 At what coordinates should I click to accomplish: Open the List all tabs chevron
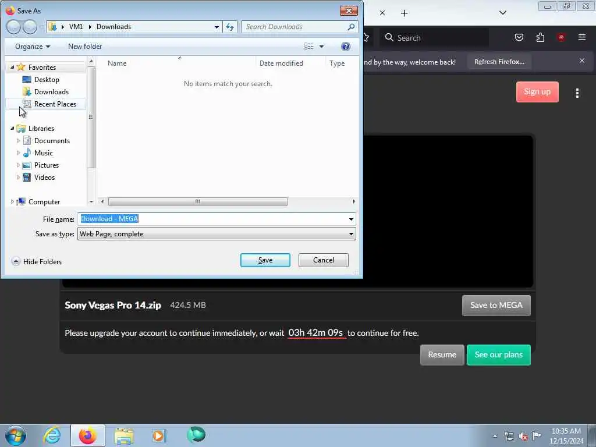(x=502, y=13)
